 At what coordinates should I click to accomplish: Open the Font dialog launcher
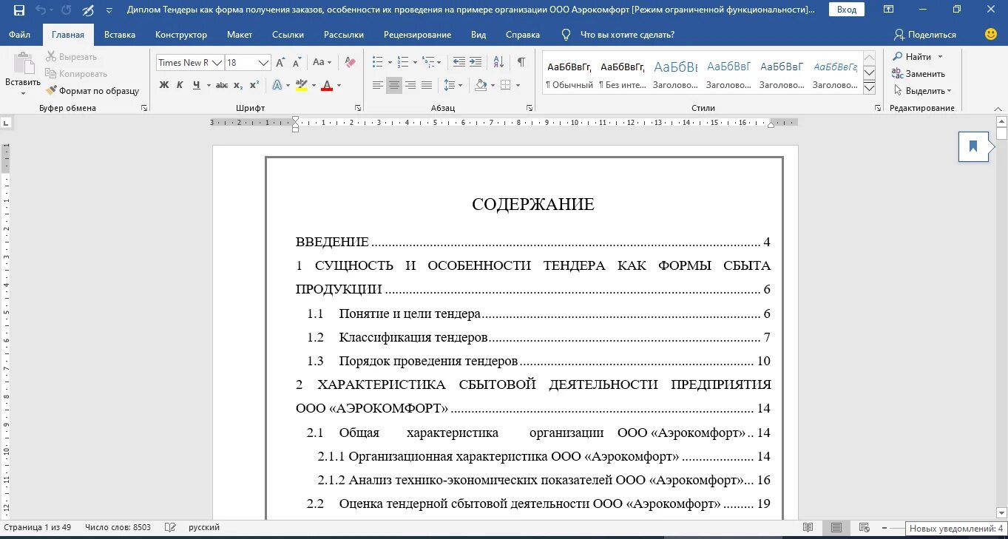click(358, 108)
